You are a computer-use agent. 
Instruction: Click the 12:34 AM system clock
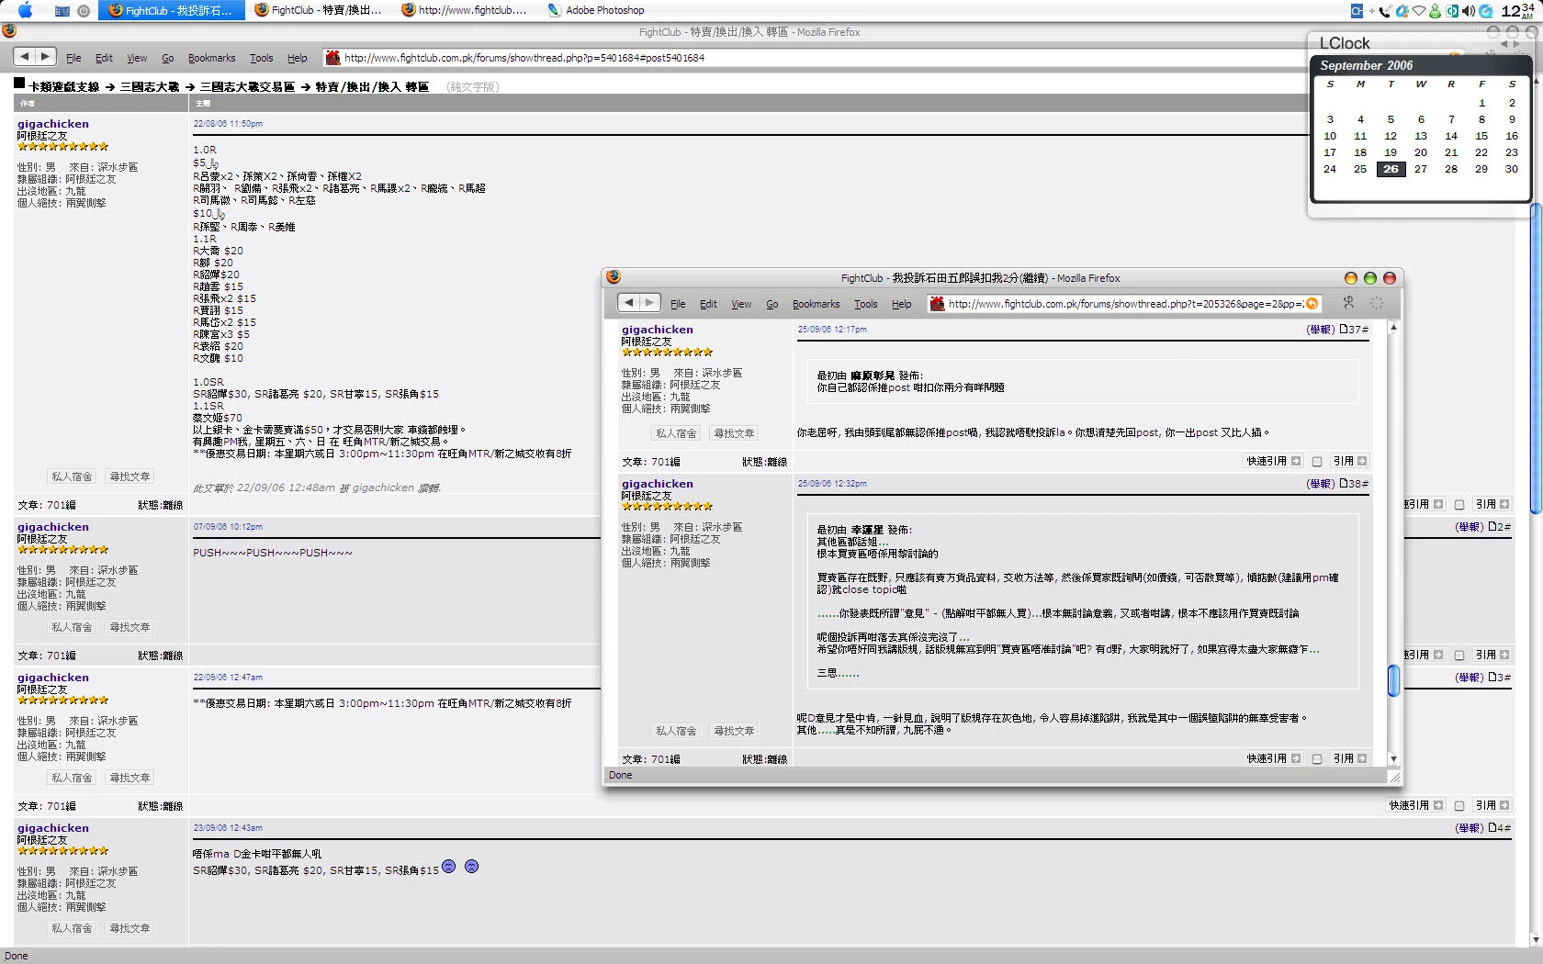1517,10
